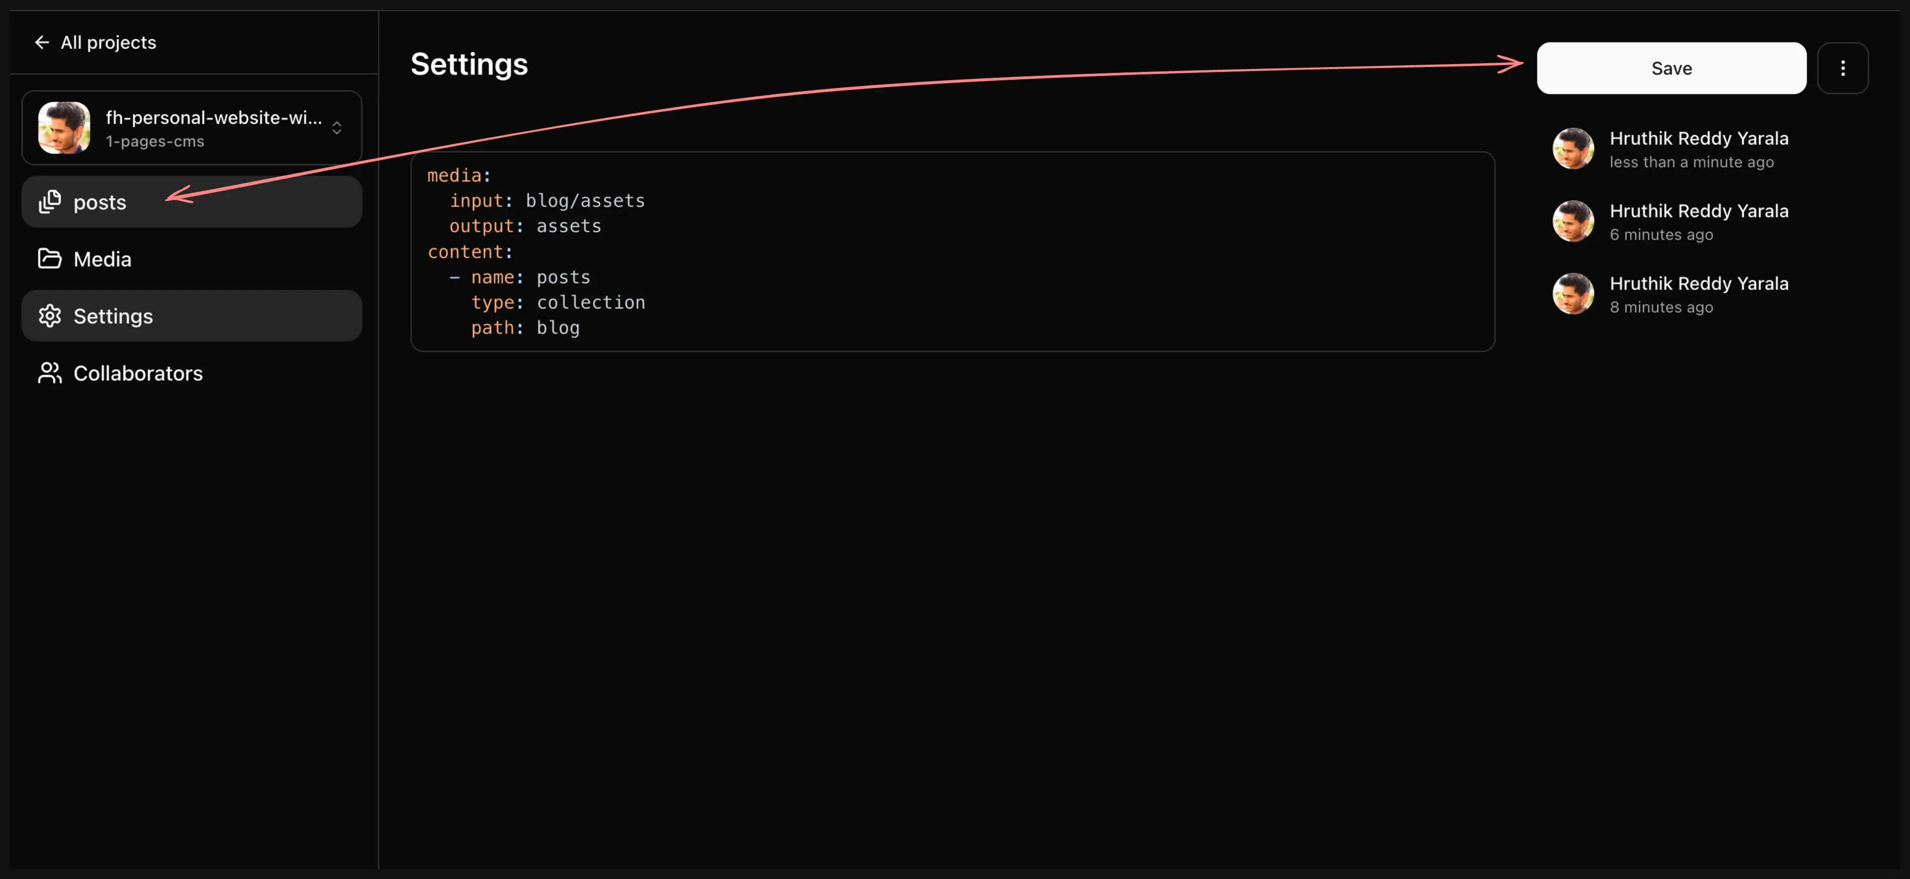
Task: Expand the project switcher chevron
Action: 337,127
